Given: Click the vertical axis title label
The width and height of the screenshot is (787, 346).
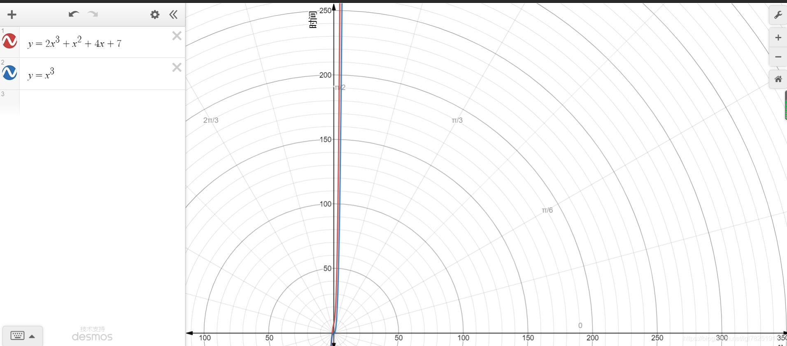Looking at the screenshot, I should tap(313, 20).
